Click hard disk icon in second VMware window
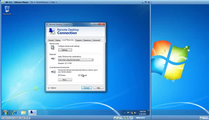This screenshot has height=120, width=209. click(x=201, y=118)
